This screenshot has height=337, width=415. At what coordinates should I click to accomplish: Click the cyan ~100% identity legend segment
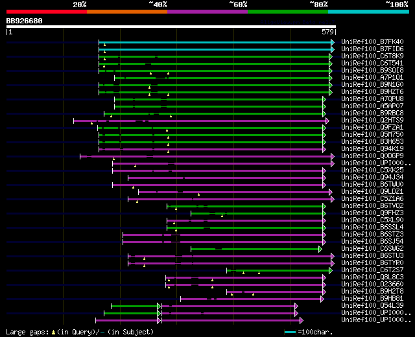click(368, 12)
